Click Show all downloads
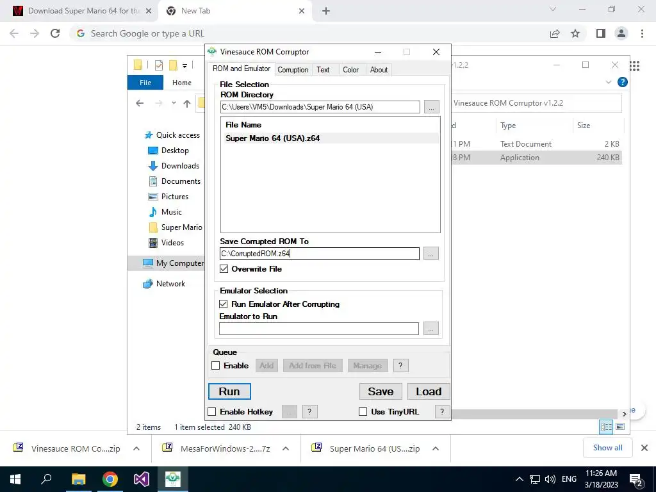 tap(607, 448)
